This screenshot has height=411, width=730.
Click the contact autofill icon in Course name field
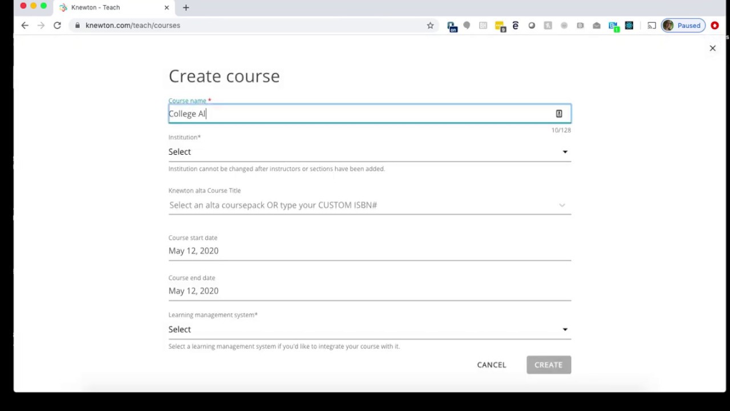coord(559,114)
